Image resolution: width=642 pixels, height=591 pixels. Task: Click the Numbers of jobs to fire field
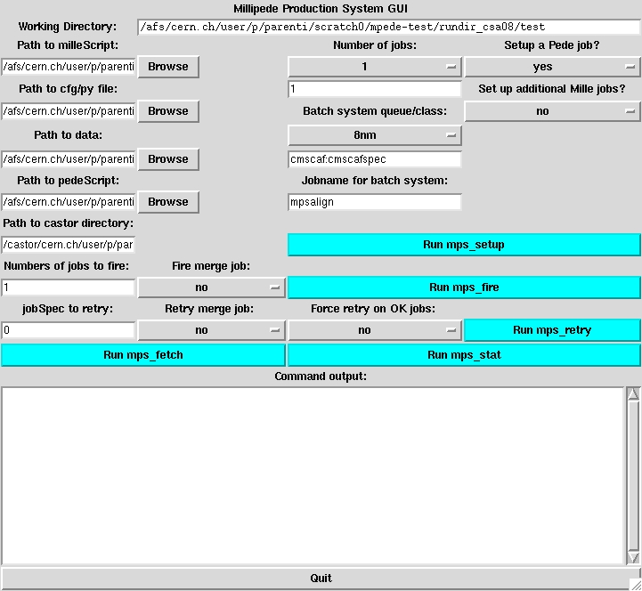(x=68, y=287)
